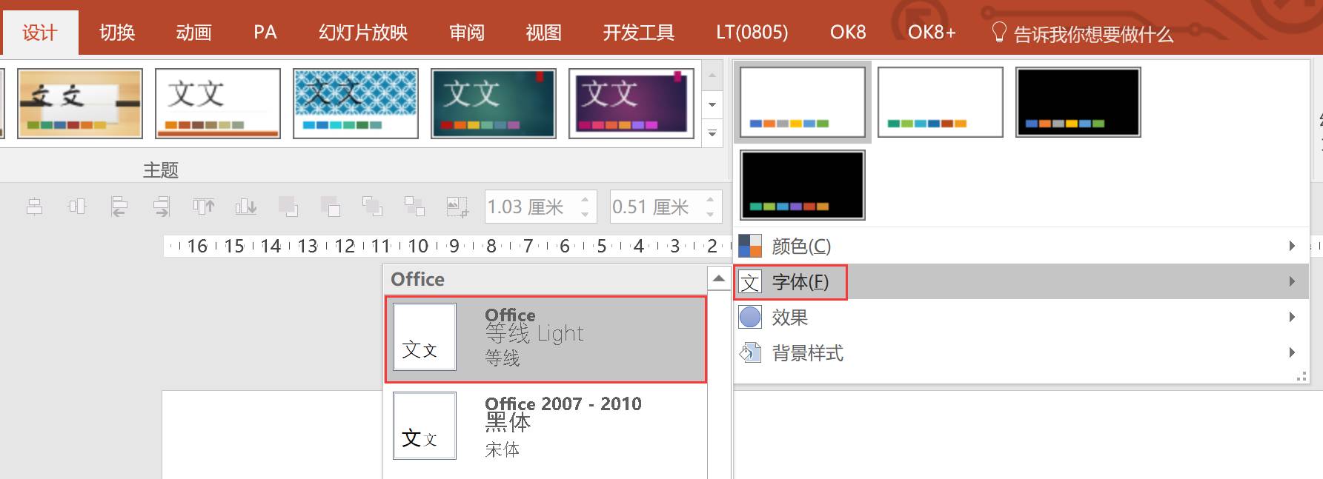Click the picture resize icon beside 1.03 厘米

point(457,207)
